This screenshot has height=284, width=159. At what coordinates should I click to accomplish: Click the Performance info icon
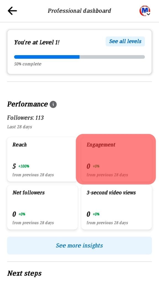tap(53, 104)
